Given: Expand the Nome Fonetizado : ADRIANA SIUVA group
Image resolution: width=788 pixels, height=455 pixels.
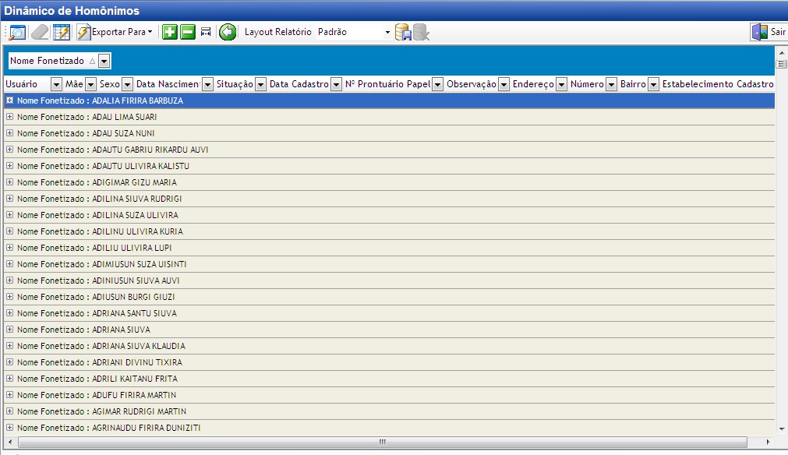Looking at the screenshot, I should 9,330.
